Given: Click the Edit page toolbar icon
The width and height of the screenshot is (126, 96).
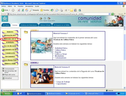Looking at the screenshot, I should [66, 10].
